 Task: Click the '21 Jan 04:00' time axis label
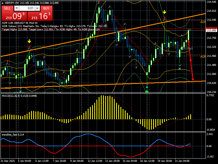click(x=182, y=161)
